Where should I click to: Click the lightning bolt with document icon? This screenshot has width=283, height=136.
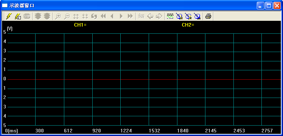coord(18,16)
